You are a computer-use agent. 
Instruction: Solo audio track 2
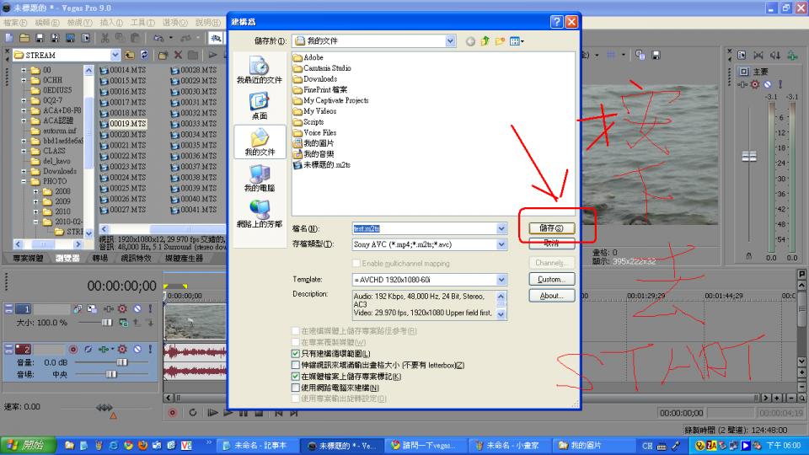[x=150, y=349]
